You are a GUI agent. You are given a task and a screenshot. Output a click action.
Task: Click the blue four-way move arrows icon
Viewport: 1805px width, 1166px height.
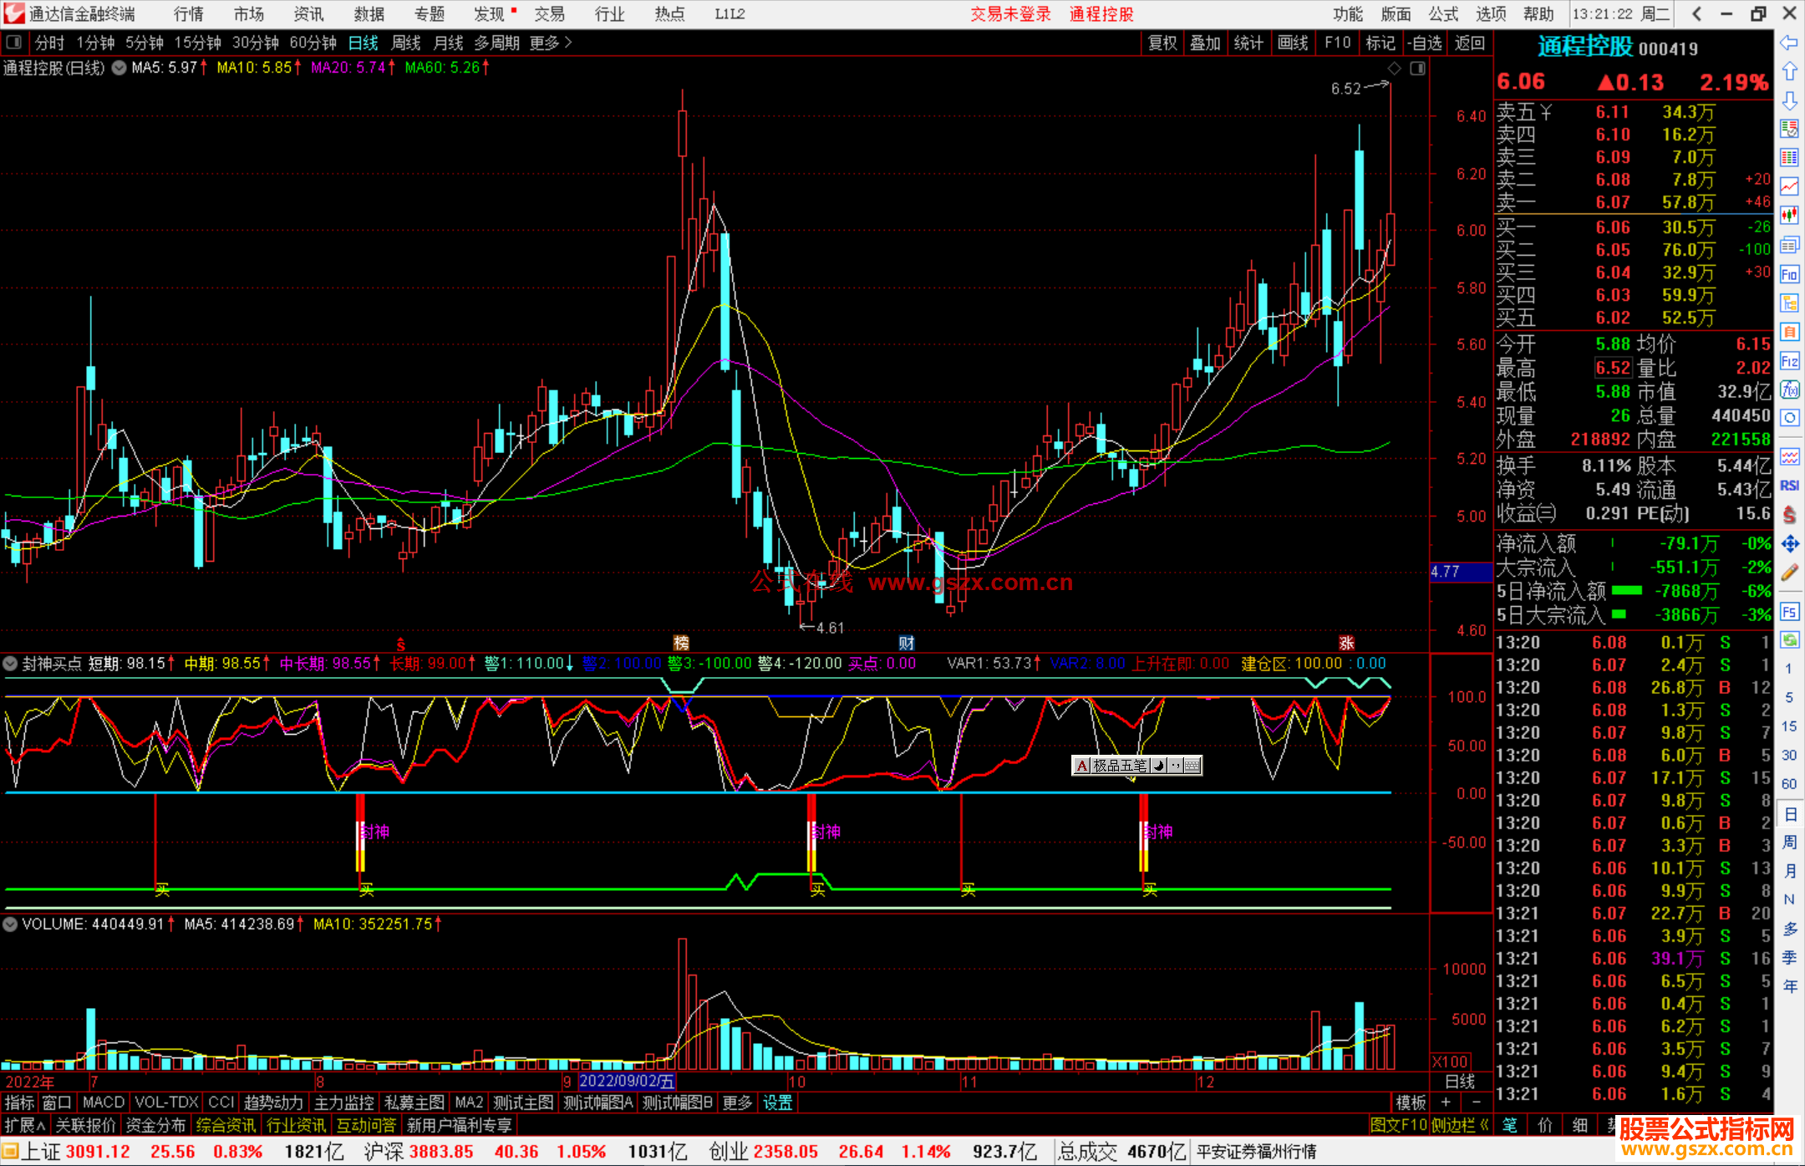(x=1789, y=544)
